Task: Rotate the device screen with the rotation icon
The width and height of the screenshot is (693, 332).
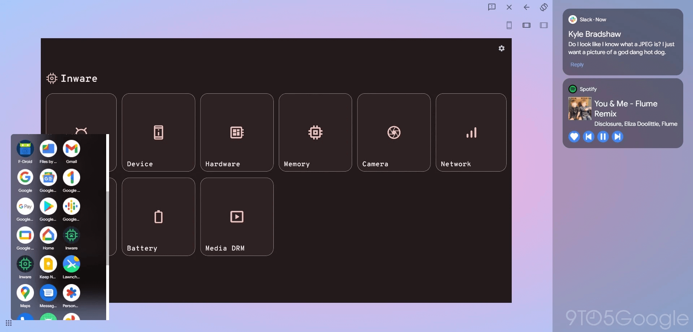Action: click(543, 7)
